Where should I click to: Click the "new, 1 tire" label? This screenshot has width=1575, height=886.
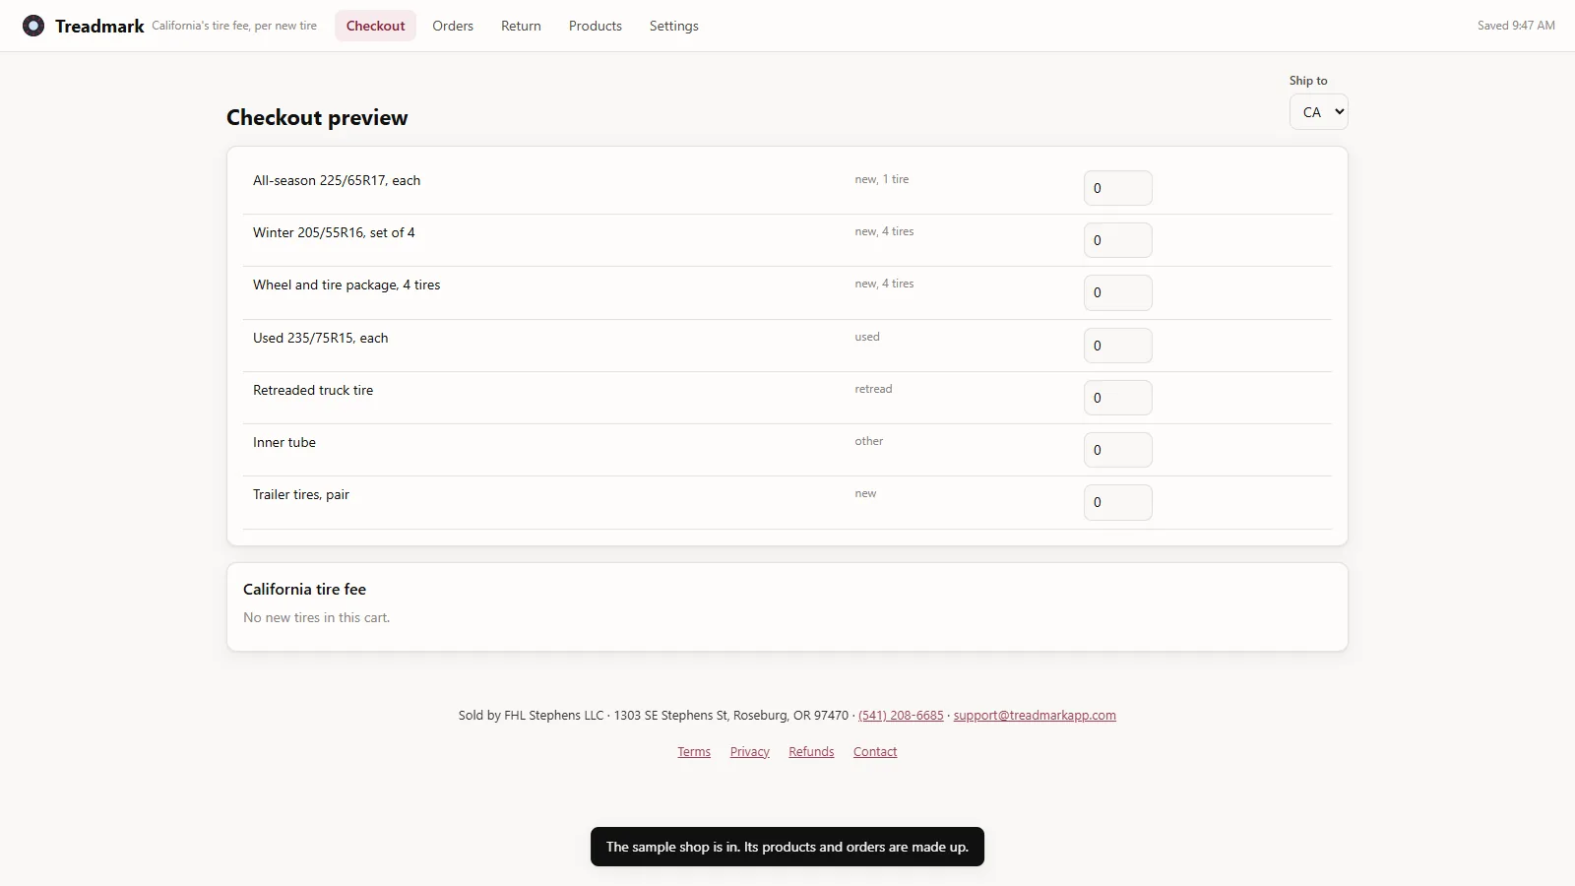pyautogui.click(x=882, y=179)
